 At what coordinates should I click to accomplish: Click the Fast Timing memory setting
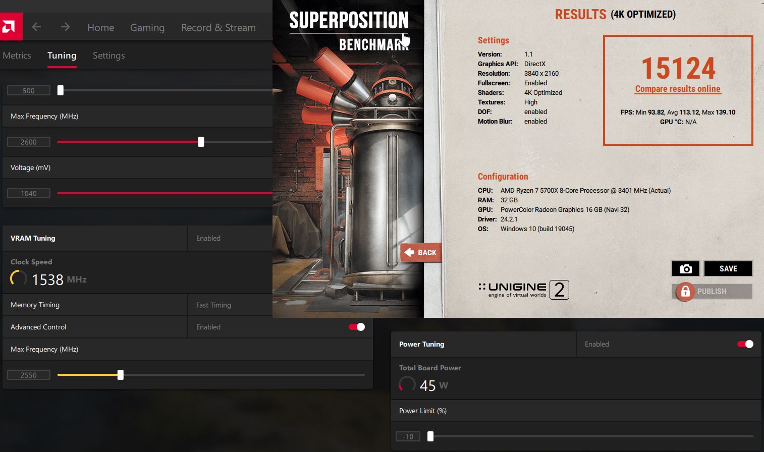point(213,305)
